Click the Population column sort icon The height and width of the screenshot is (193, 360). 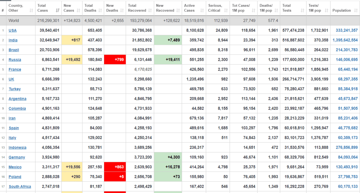355,11
